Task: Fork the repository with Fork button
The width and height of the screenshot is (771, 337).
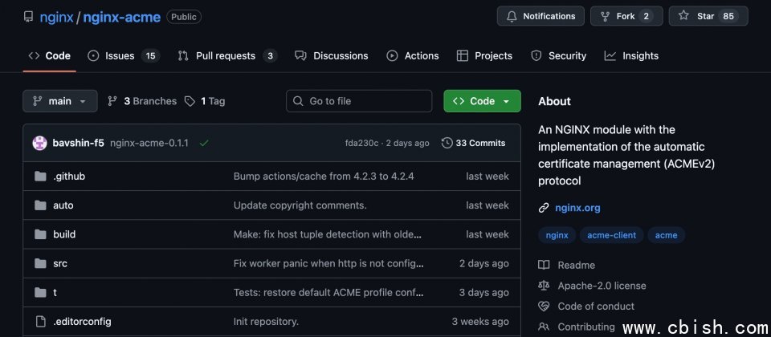Action: [626, 16]
